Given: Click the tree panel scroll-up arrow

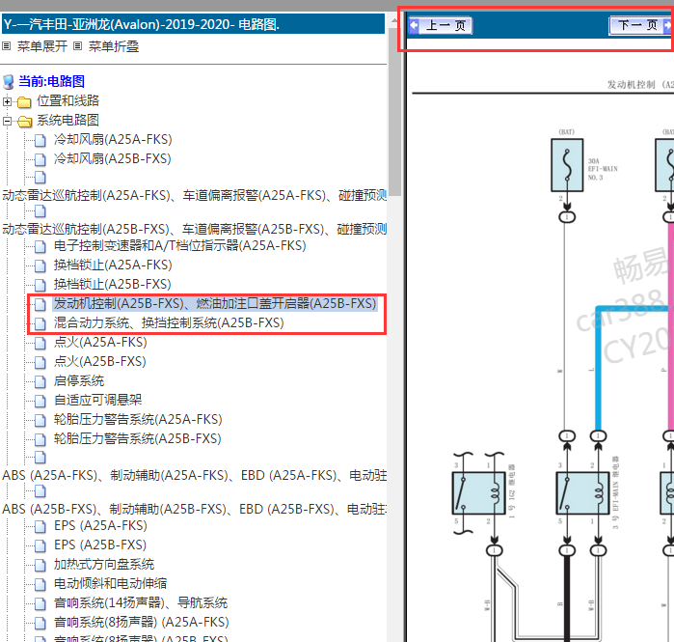Looking at the screenshot, I should click(394, 20).
